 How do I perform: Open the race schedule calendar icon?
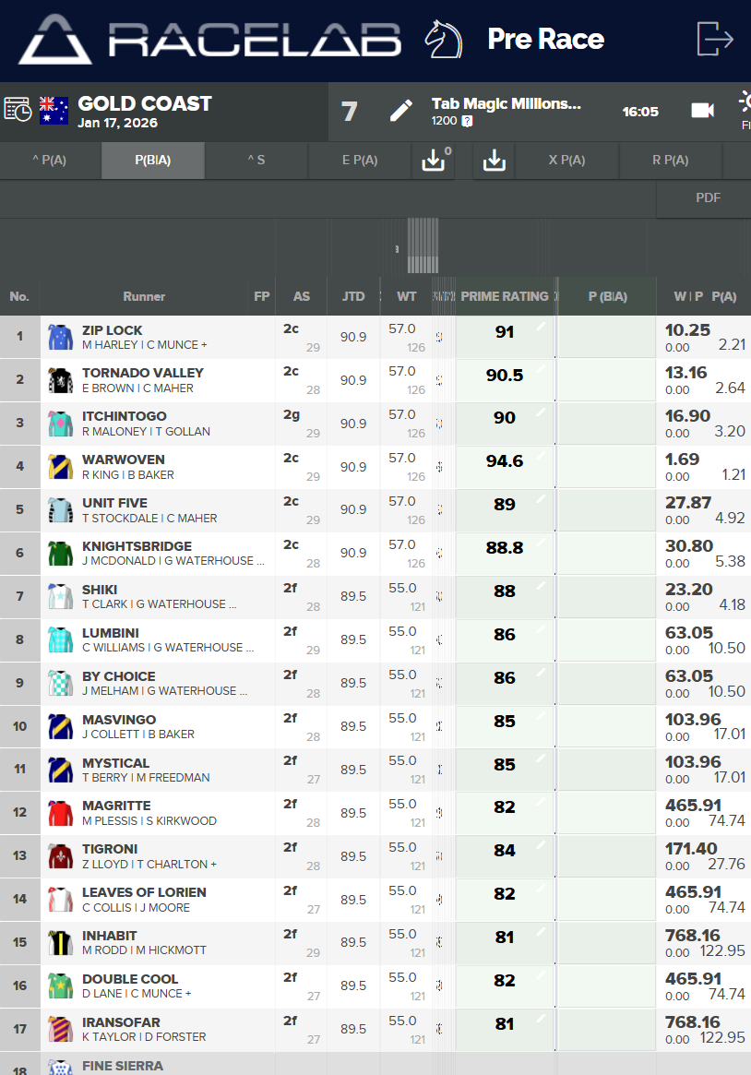click(x=18, y=110)
